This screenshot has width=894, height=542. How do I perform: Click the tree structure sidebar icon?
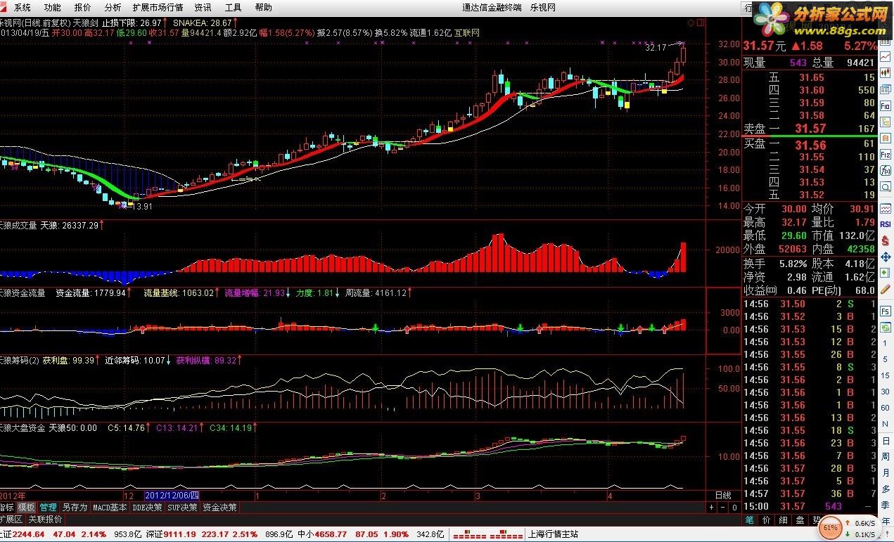pyautogui.click(x=886, y=121)
